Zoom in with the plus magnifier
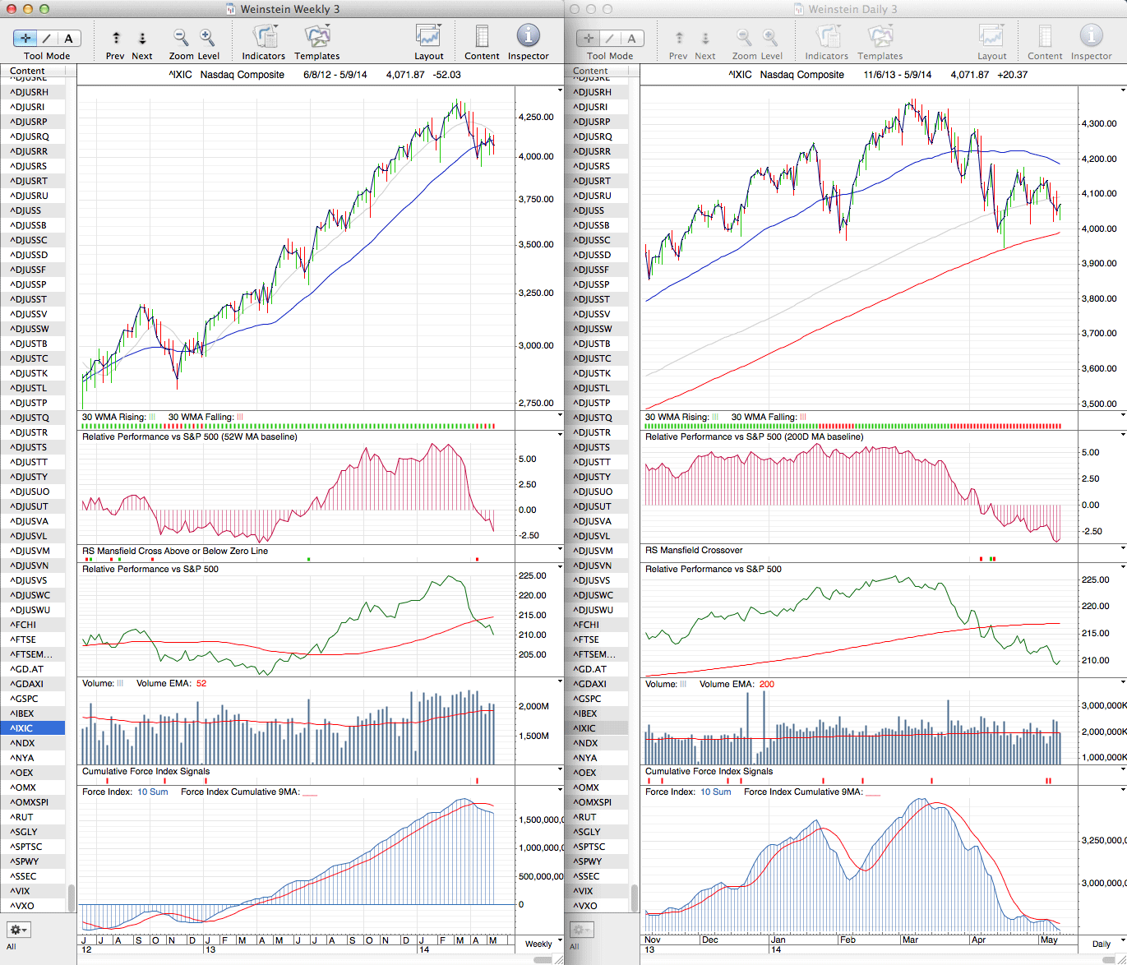The height and width of the screenshot is (965, 1127). point(207,37)
